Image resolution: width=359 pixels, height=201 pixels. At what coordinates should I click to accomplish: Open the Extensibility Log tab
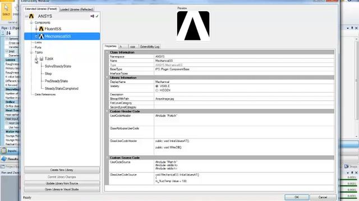pos(150,46)
